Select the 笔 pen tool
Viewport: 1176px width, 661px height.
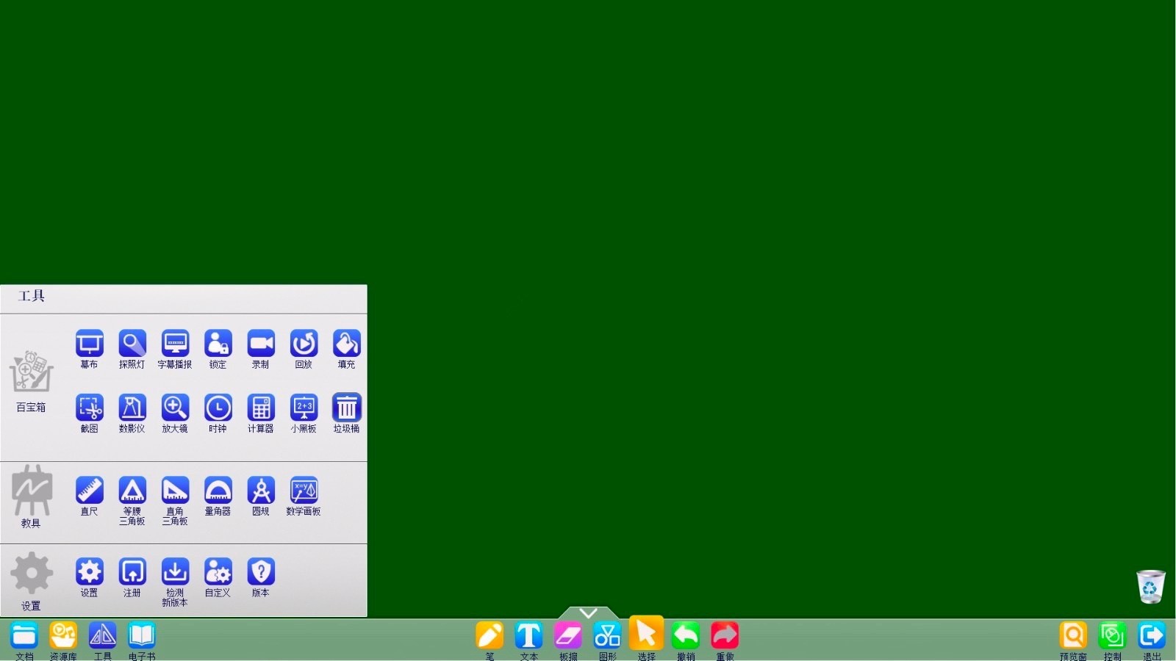[490, 636]
